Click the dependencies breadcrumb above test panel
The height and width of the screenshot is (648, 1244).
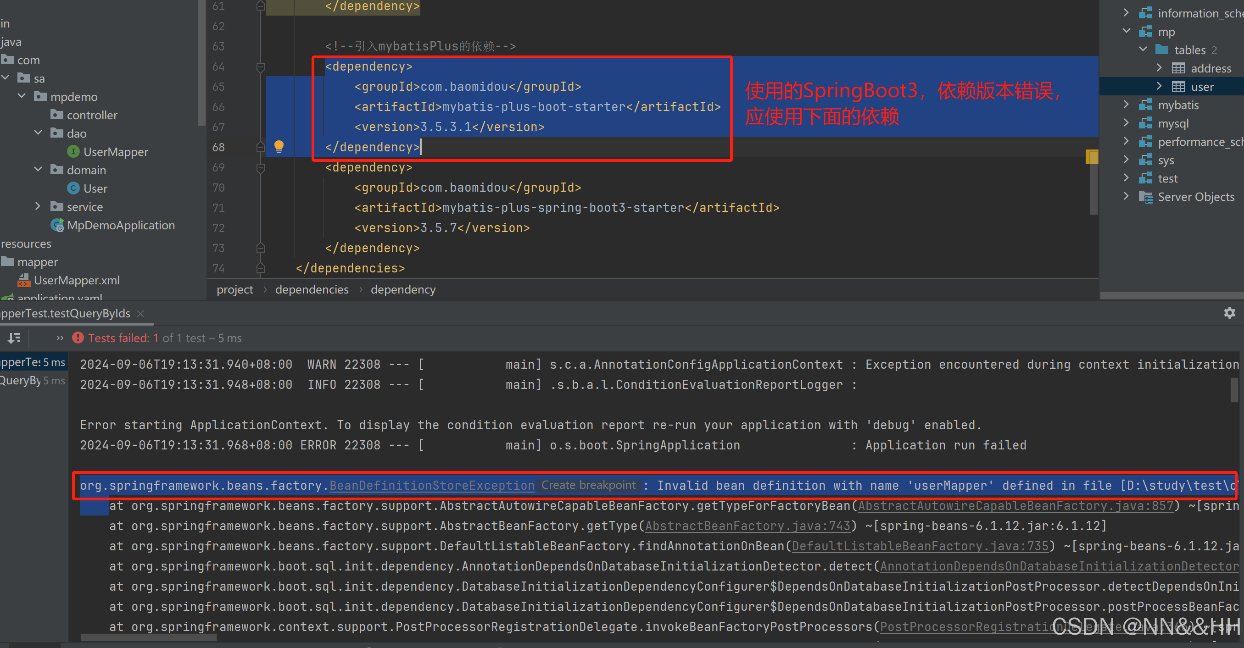(312, 289)
